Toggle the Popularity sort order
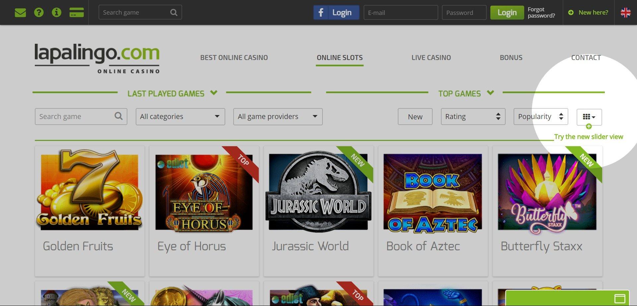Image resolution: width=637 pixels, height=306 pixels. [x=540, y=117]
